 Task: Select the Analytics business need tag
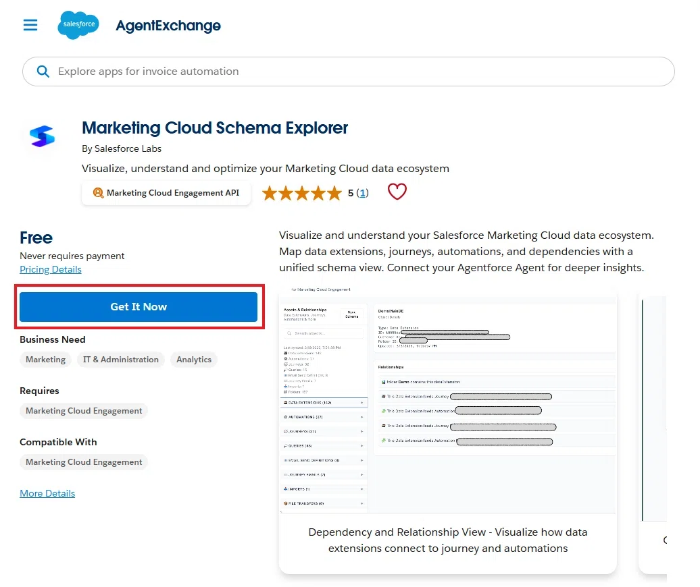[x=194, y=360]
